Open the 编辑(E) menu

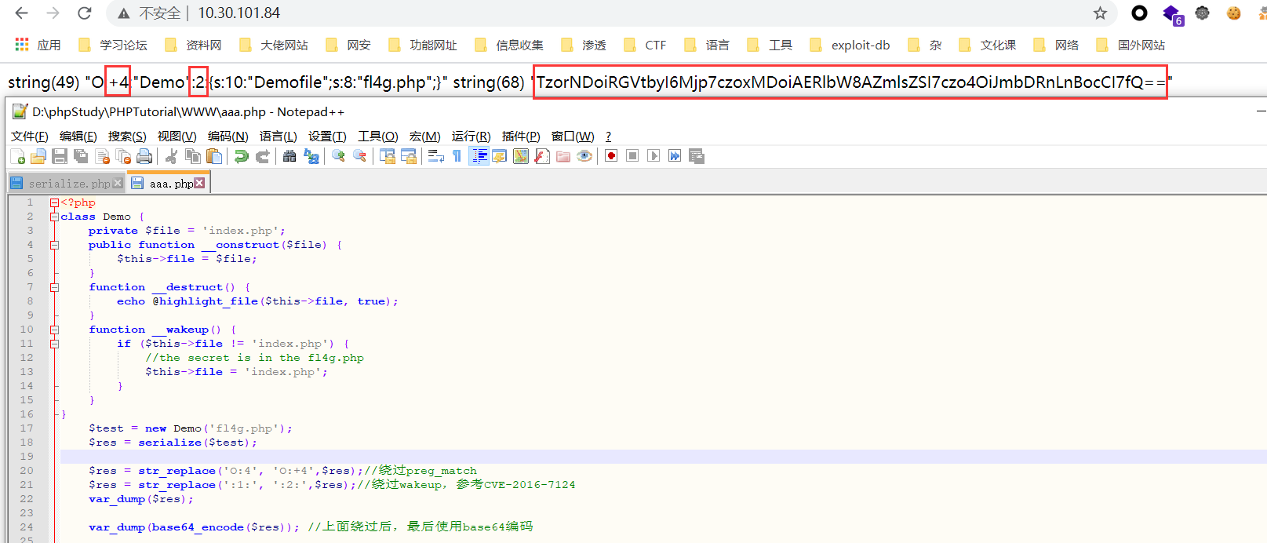point(78,137)
